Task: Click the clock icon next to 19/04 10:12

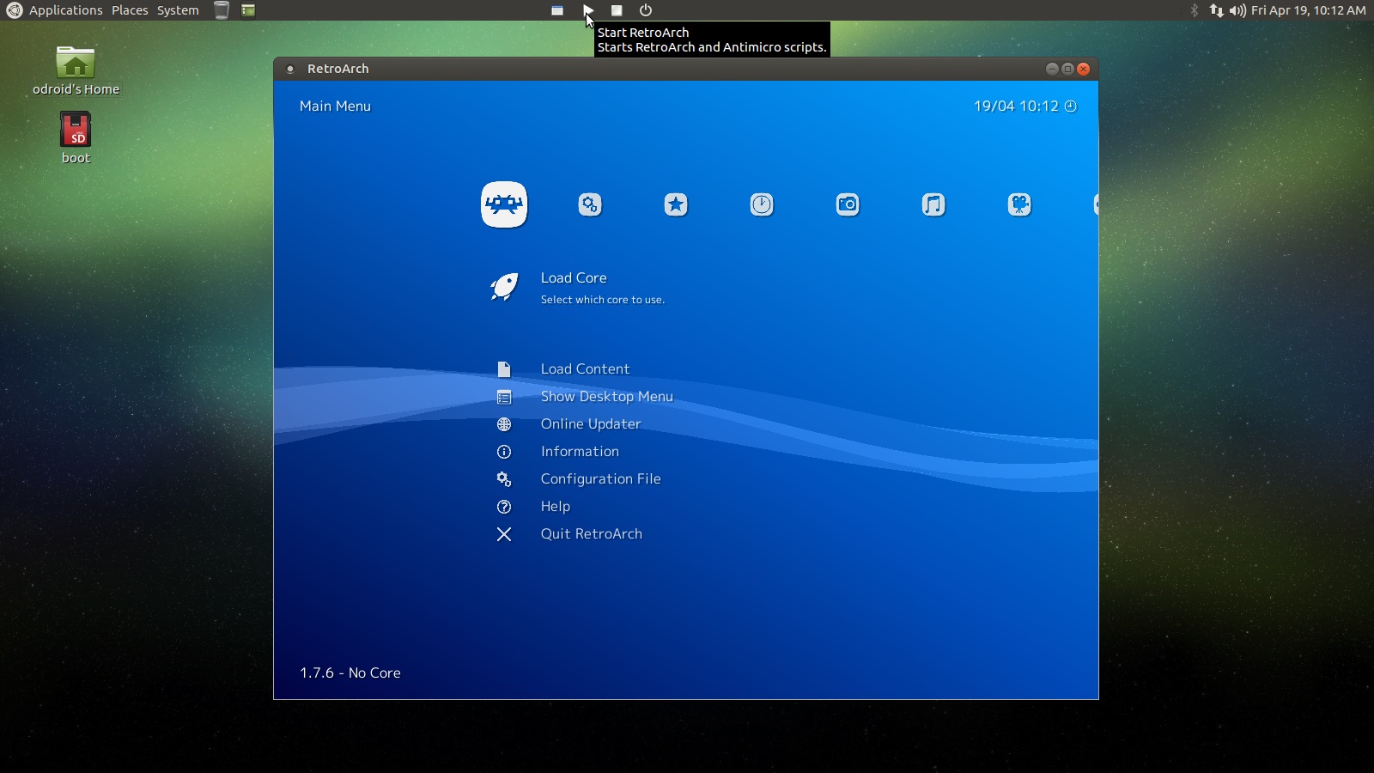Action: (x=1070, y=106)
